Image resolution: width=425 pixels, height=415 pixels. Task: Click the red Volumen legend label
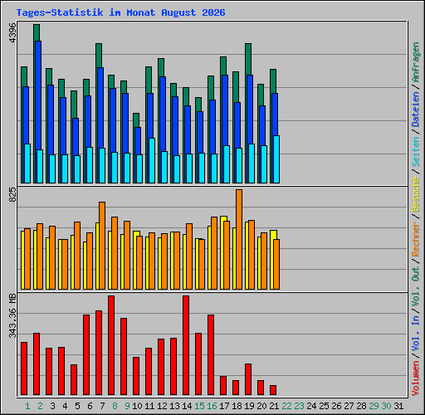point(415,378)
